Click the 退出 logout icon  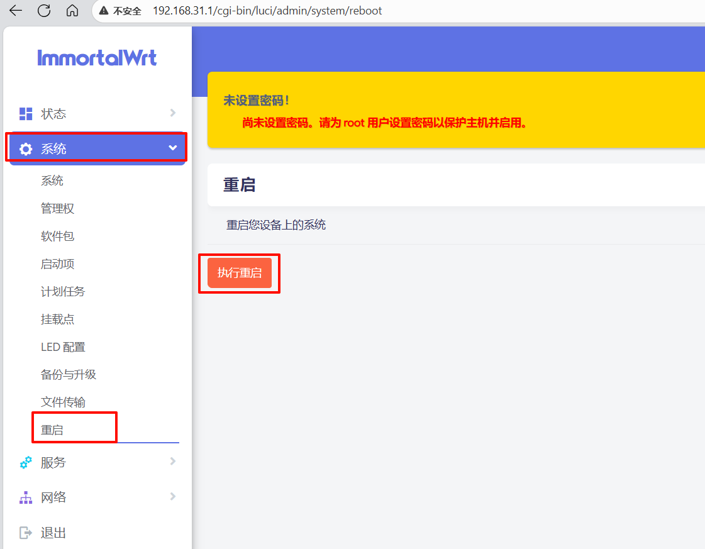pos(26,533)
